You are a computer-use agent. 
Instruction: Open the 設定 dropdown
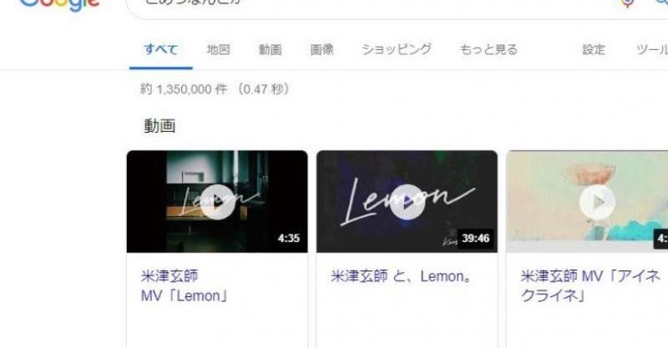coord(594,49)
